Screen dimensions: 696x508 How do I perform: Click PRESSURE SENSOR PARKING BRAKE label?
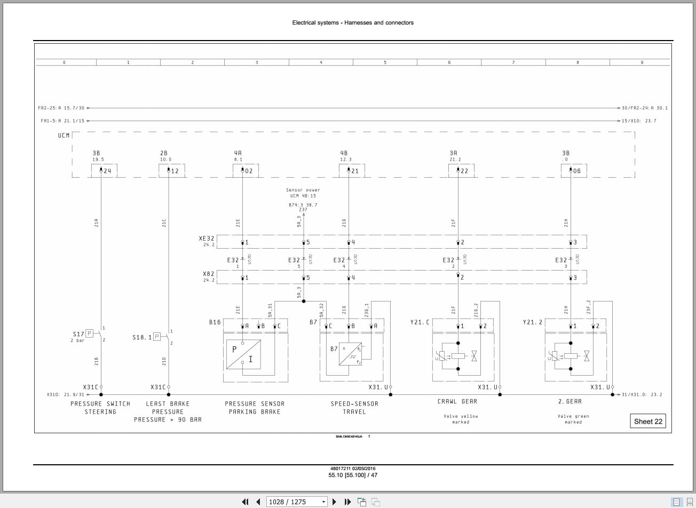coord(255,408)
